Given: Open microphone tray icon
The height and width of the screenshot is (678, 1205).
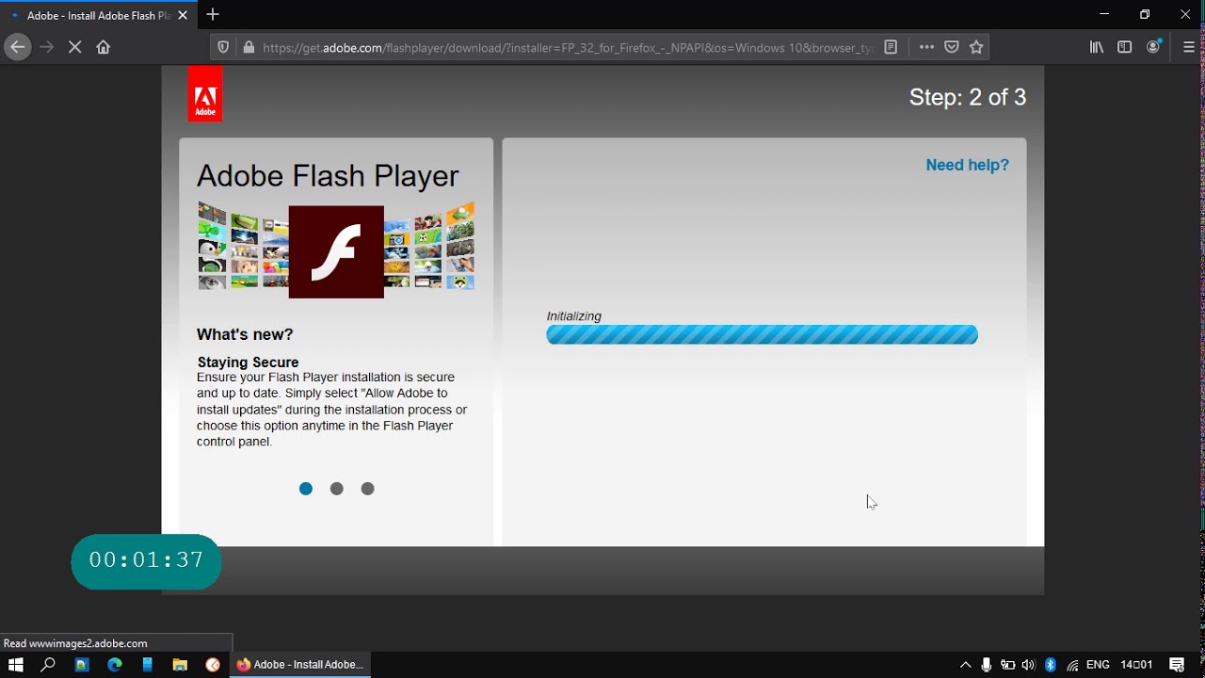Looking at the screenshot, I should pos(986,665).
